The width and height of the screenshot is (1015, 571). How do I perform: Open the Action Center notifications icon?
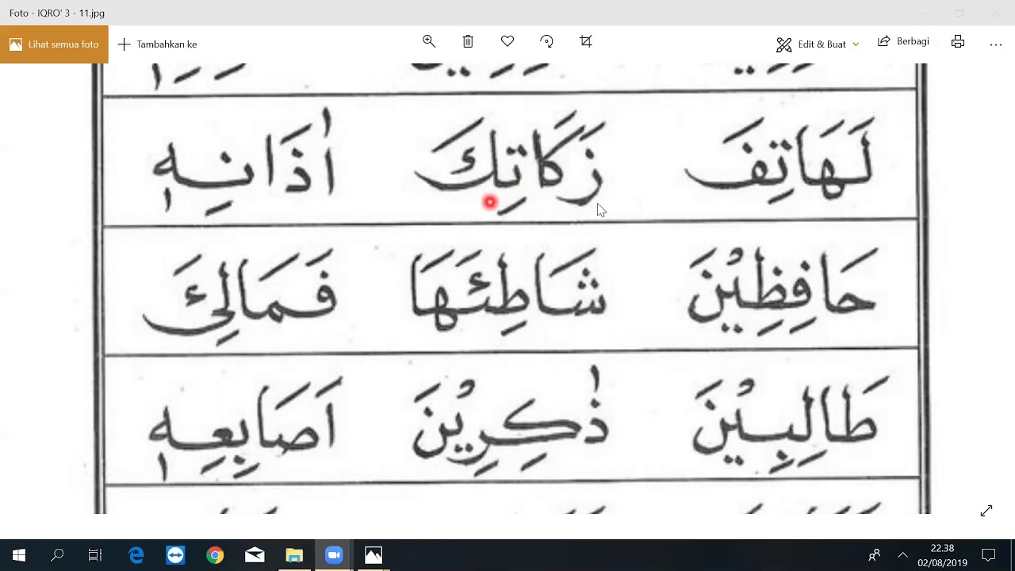[989, 555]
